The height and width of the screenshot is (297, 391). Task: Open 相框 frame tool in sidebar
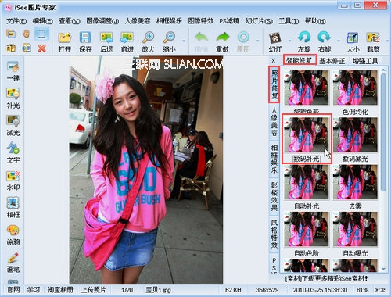[13, 208]
